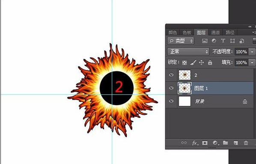Switch to the 色板 tab
Viewport: 256px width, 164px height.
click(187, 33)
